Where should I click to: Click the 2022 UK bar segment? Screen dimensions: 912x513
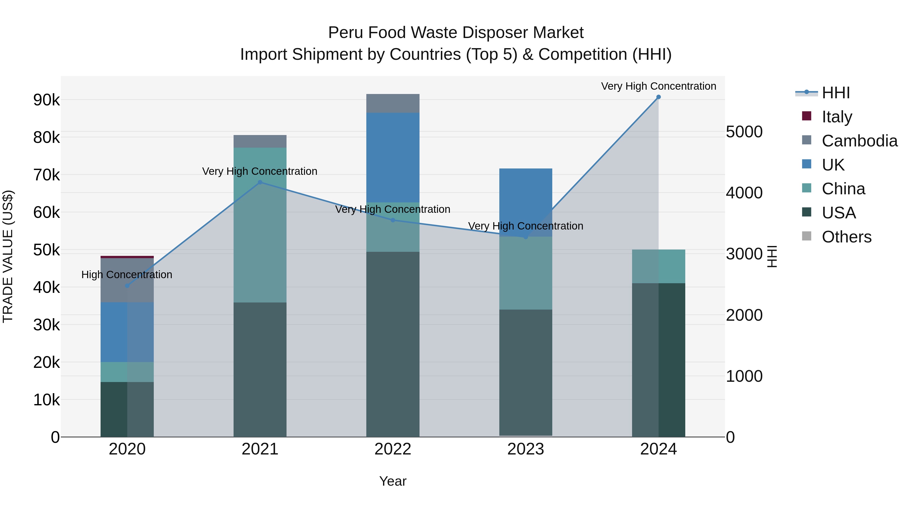393,158
